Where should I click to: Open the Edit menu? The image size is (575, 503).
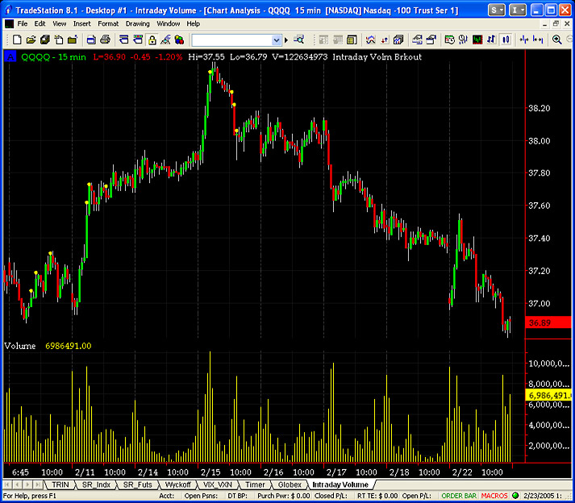[x=40, y=24]
